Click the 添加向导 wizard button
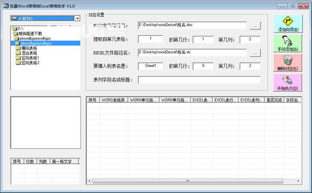312x193 pixels. click(x=288, y=24)
